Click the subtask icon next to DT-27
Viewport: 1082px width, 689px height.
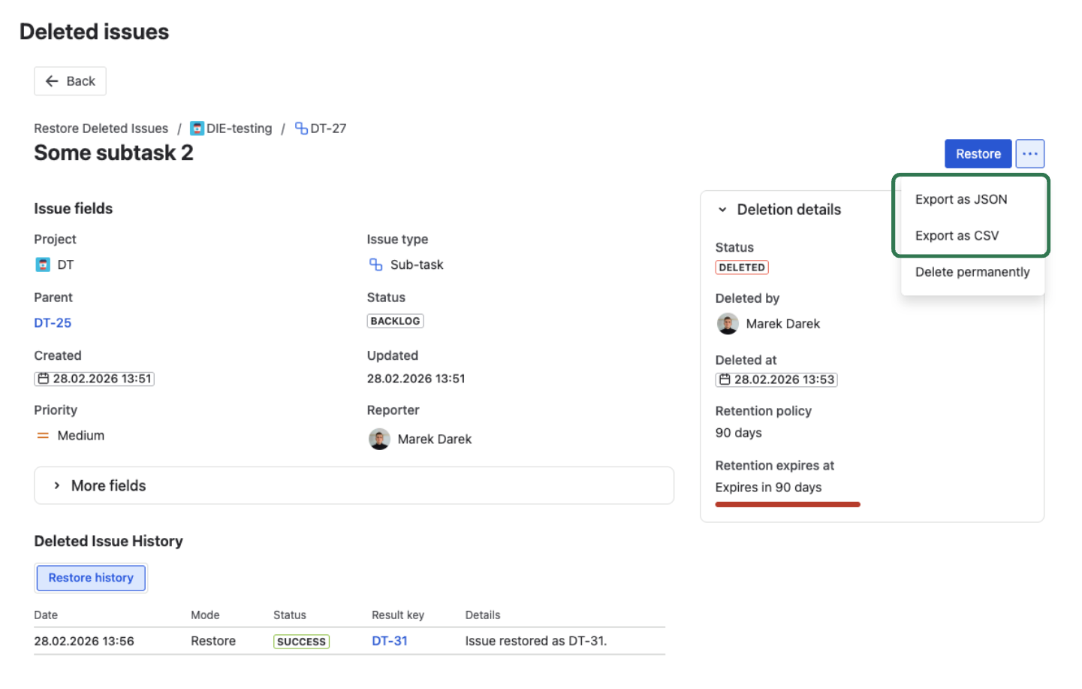(300, 128)
